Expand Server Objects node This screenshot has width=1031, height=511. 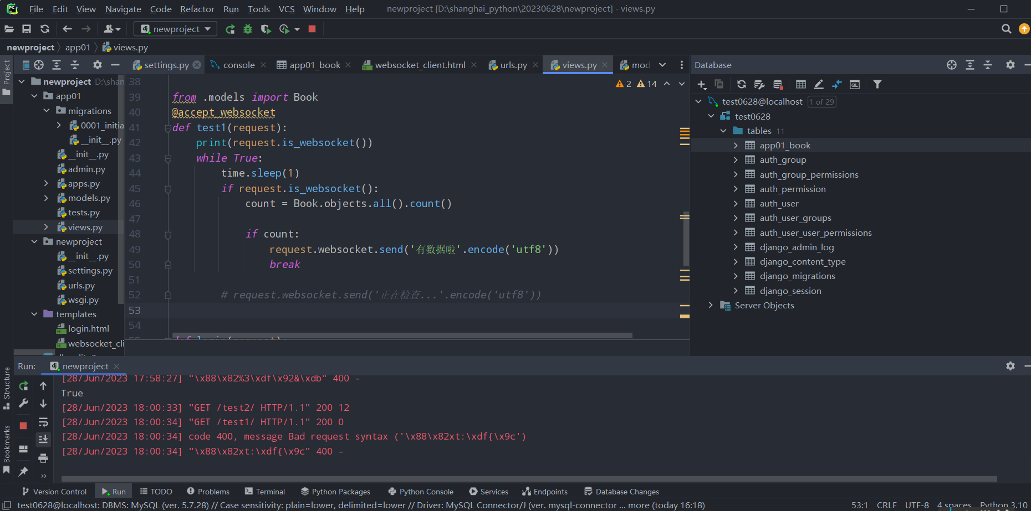tap(711, 305)
